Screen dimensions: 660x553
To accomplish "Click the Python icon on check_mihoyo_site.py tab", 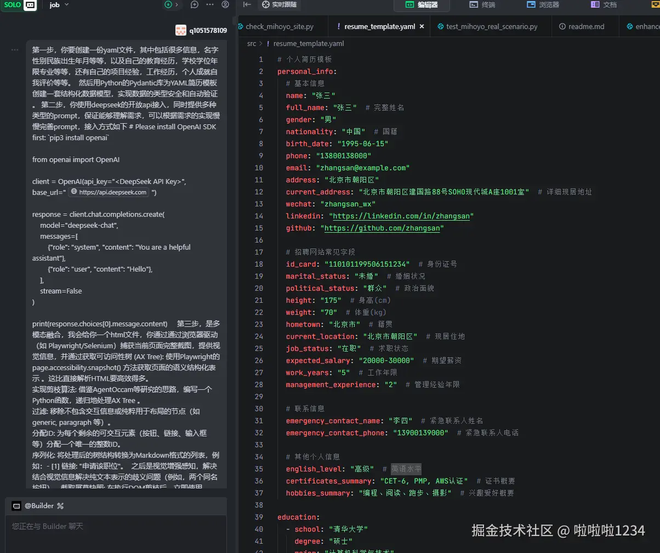I will click(240, 26).
